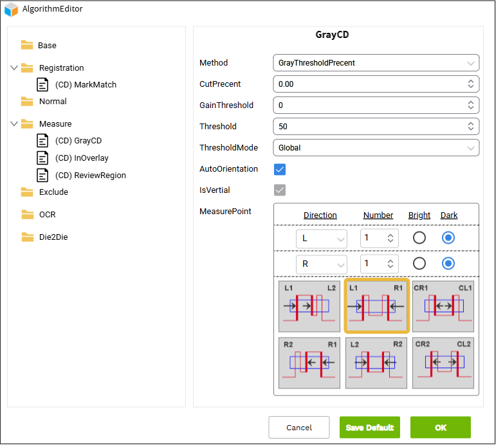
Task: Open the ThresholdMode dropdown
Action: tap(376, 148)
